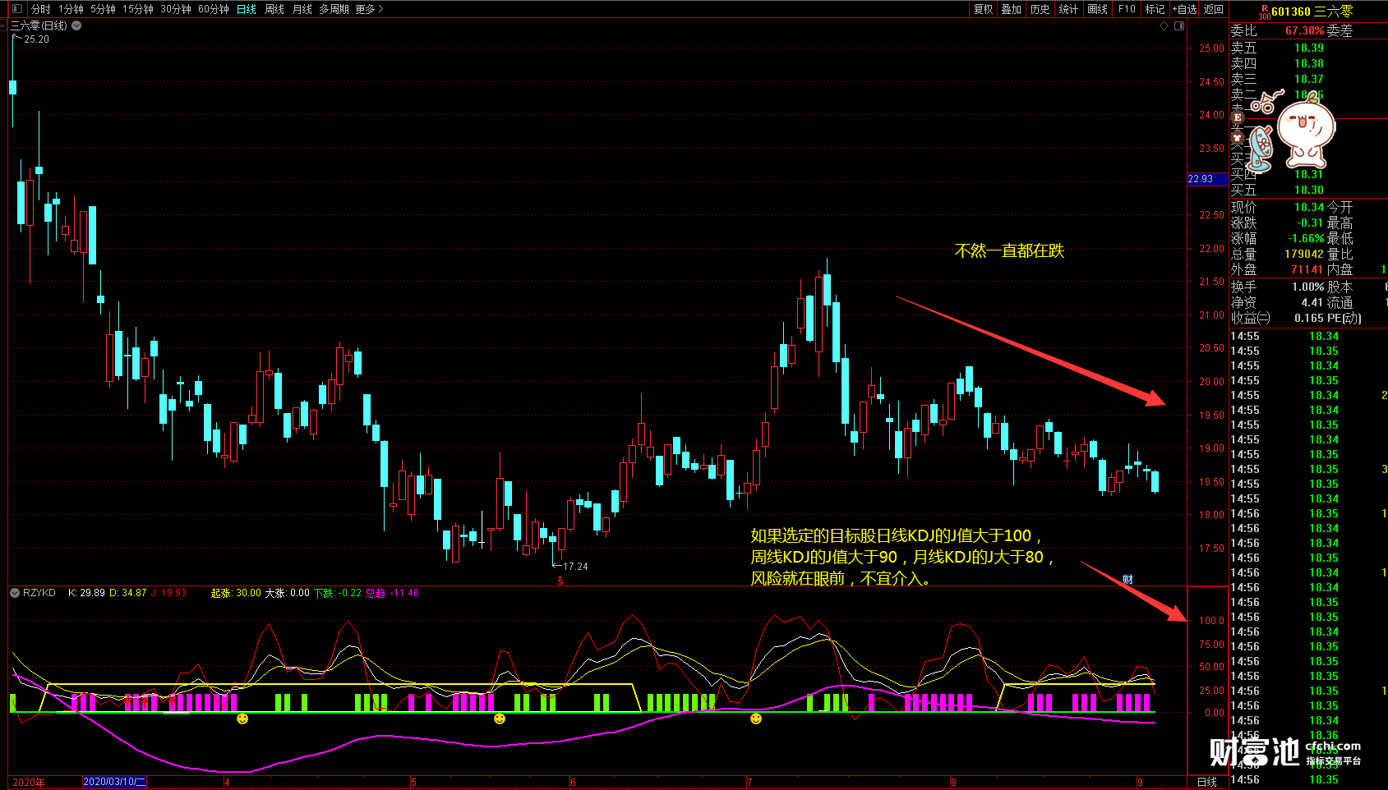Click the third smiley signal marker

(x=756, y=719)
